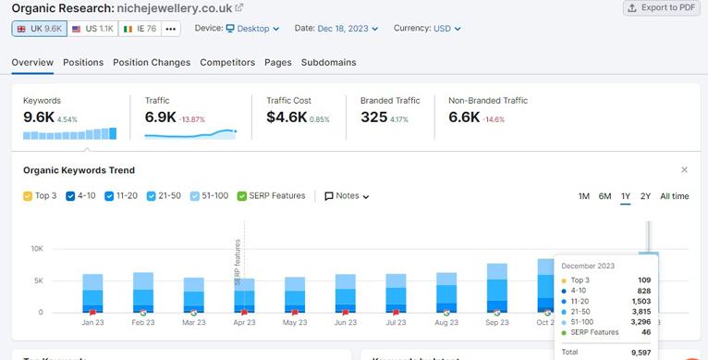Click the Google update icon at Mar 23
Viewport: 708px width, 360px height.
pyautogui.click(x=194, y=313)
